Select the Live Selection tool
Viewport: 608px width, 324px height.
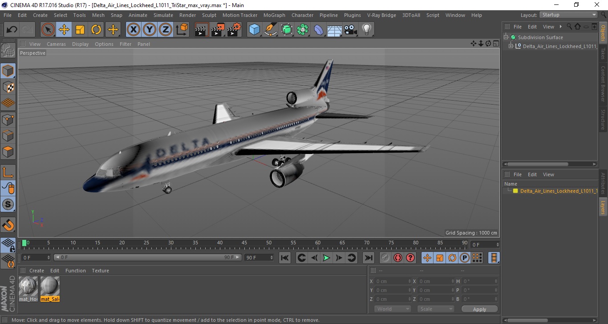(x=48, y=30)
